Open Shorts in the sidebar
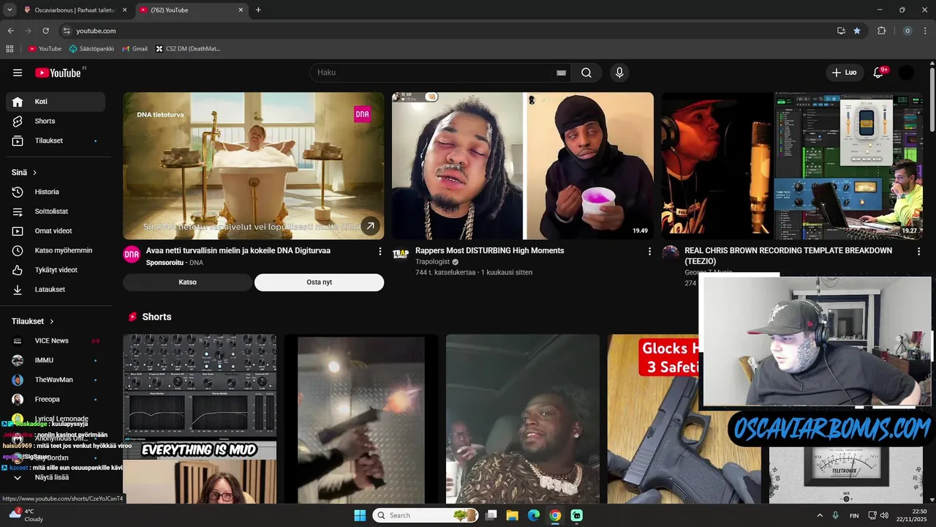The width and height of the screenshot is (936, 527). coord(56,121)
